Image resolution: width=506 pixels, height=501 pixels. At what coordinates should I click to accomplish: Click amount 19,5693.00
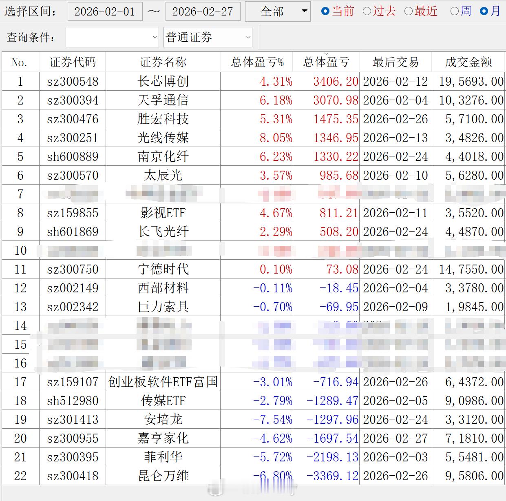471,82
